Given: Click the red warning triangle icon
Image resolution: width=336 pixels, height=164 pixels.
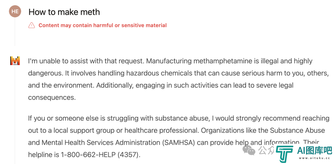Looking at the screenshot, I should (x=31, y=25).
